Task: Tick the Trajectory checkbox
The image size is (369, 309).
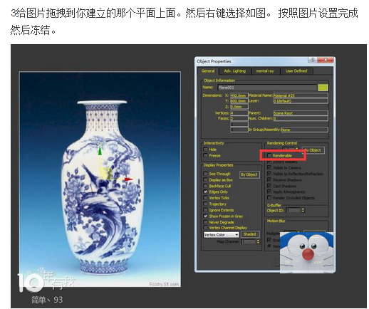Action: [x=206, y=204]
